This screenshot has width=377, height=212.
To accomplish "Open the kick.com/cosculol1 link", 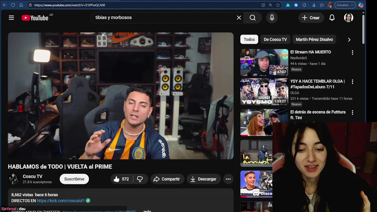I will tap(61, 201).
